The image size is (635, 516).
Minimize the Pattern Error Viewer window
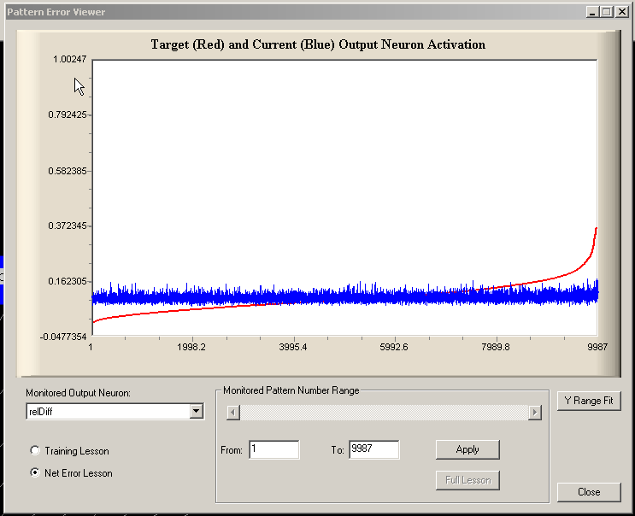(x=593, y=12)
